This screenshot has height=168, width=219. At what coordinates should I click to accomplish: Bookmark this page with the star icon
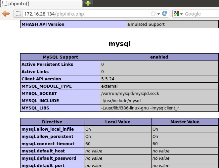tap(153, 14)
